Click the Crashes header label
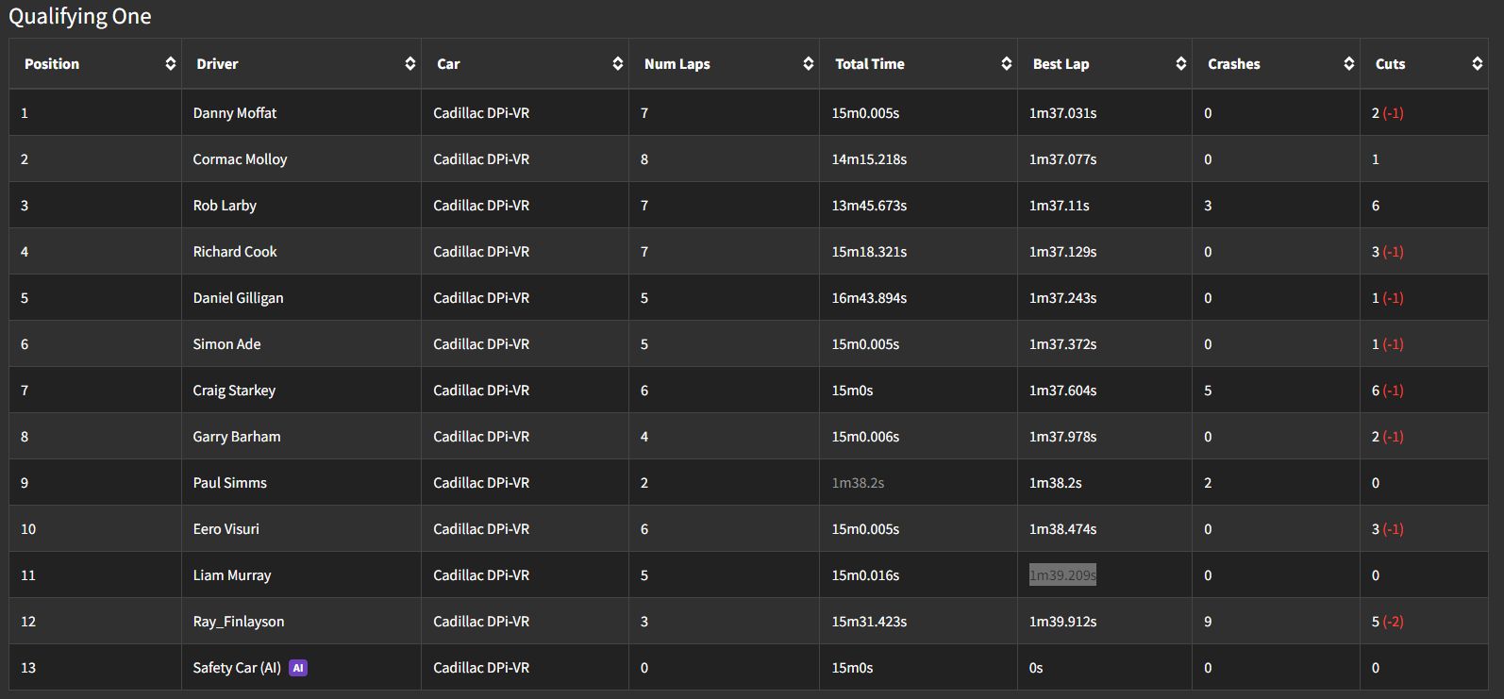Image resolution: width=1504 pixels, height=699 pixels. pos(1234,64)
